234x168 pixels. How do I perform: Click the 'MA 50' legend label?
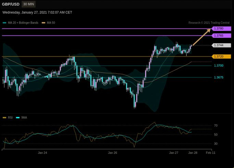coord(51,23)
